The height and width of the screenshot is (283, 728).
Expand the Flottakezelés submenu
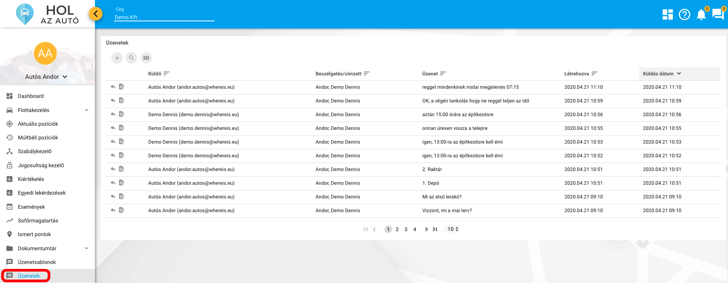pyautogui.click(x=87, y=110)
